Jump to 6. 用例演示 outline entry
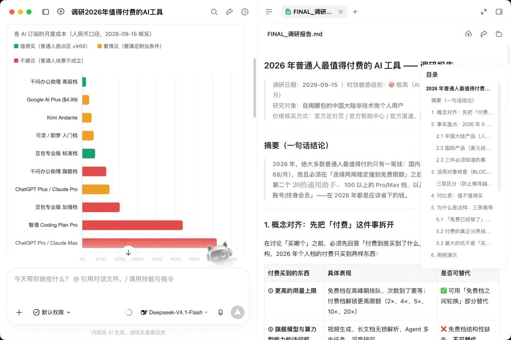 pos(444,255)
